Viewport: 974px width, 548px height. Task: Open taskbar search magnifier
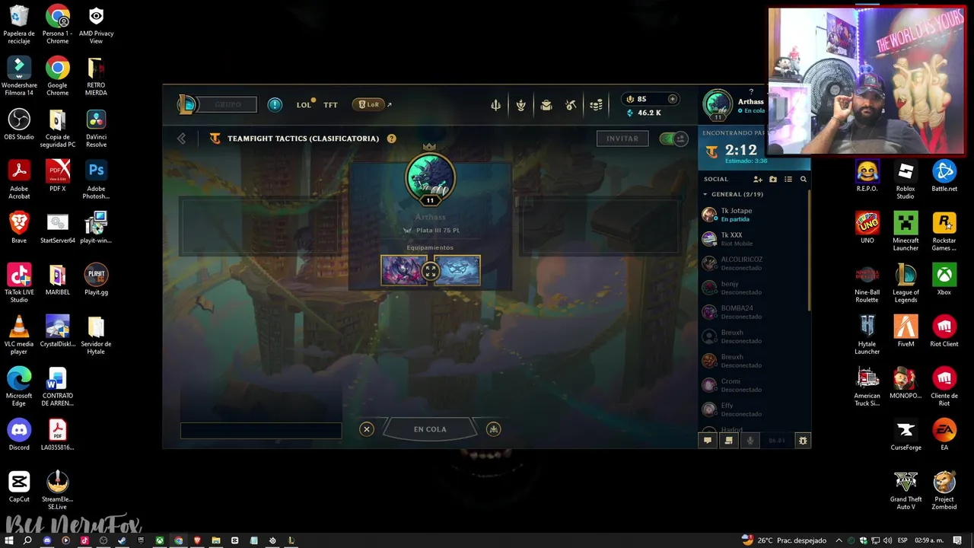pos(27,540)
